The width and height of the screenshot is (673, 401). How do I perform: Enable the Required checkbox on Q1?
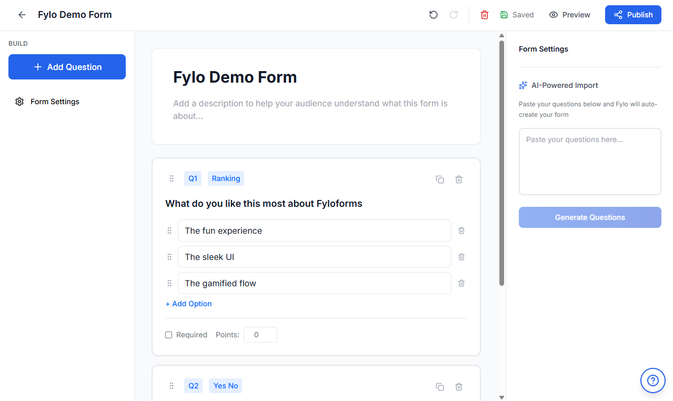tap(168, 335)
